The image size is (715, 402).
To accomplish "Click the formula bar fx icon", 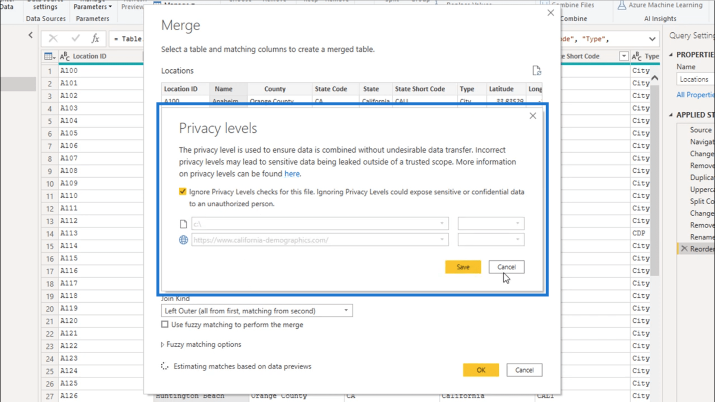I will [95, 39].
